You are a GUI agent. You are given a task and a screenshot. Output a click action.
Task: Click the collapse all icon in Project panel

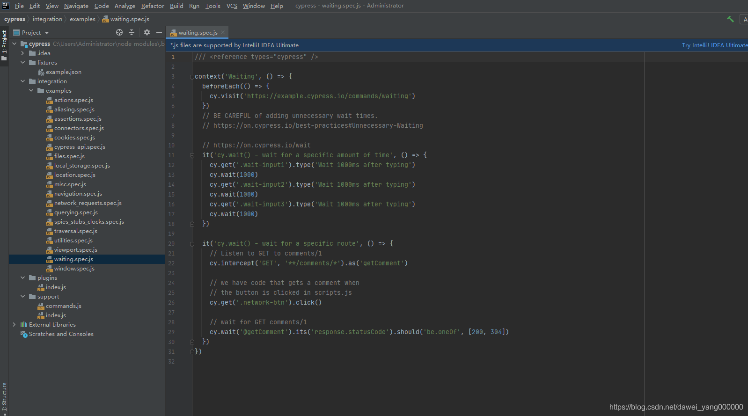[132, 32]
